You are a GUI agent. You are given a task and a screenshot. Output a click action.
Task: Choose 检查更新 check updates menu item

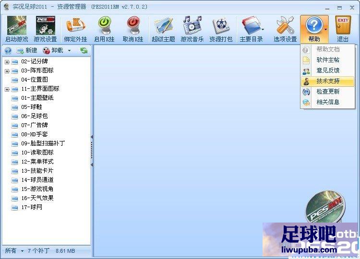[327, 92]
